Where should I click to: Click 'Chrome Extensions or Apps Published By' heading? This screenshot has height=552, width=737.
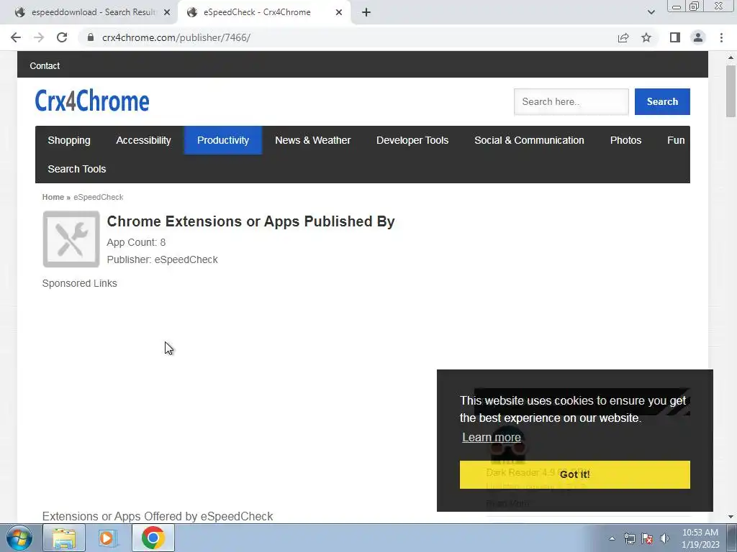click(250, 221)
